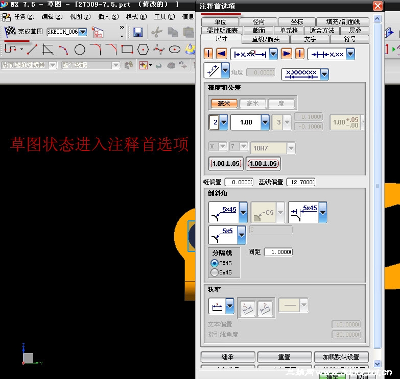
Task: Open the text orientation dropdown left of 角度
Action: [x=225, y=70]
